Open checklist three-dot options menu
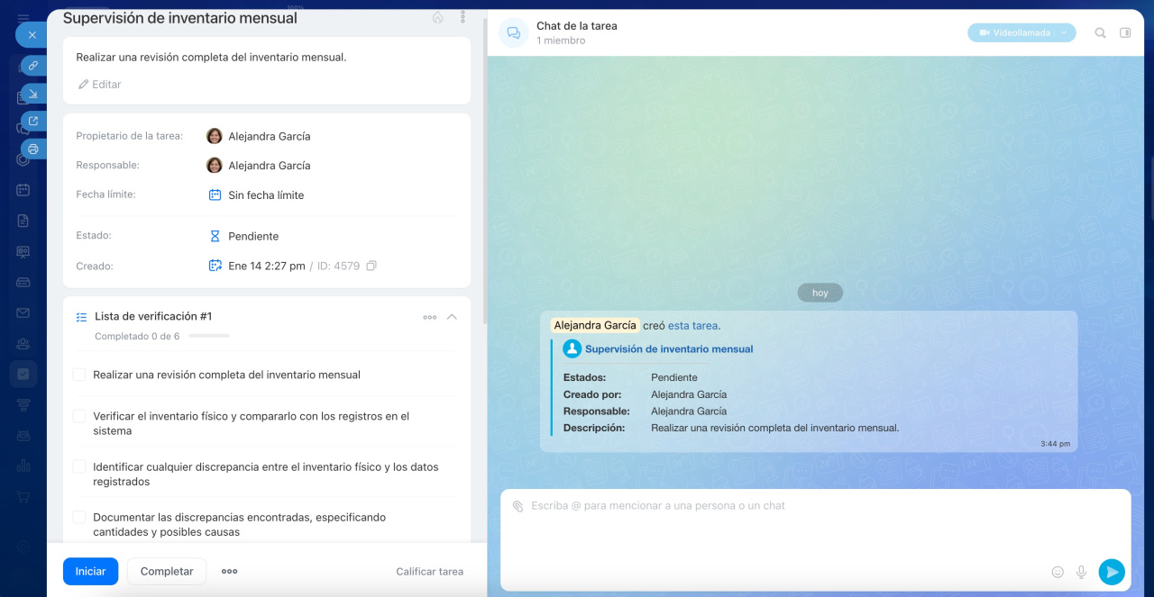This screenshot has height=597, width=1154. (x=429, y=317)
